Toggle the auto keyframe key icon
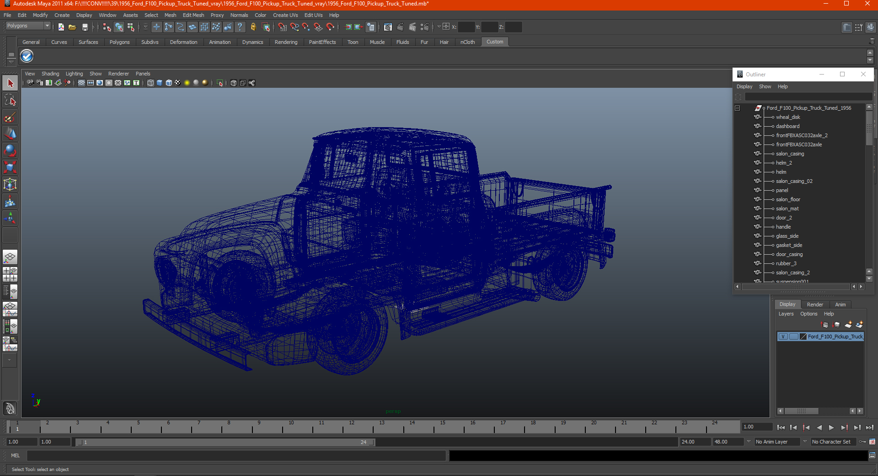This screenshot has height=476, width=878. pyautogui.click(x=862, y=442)
